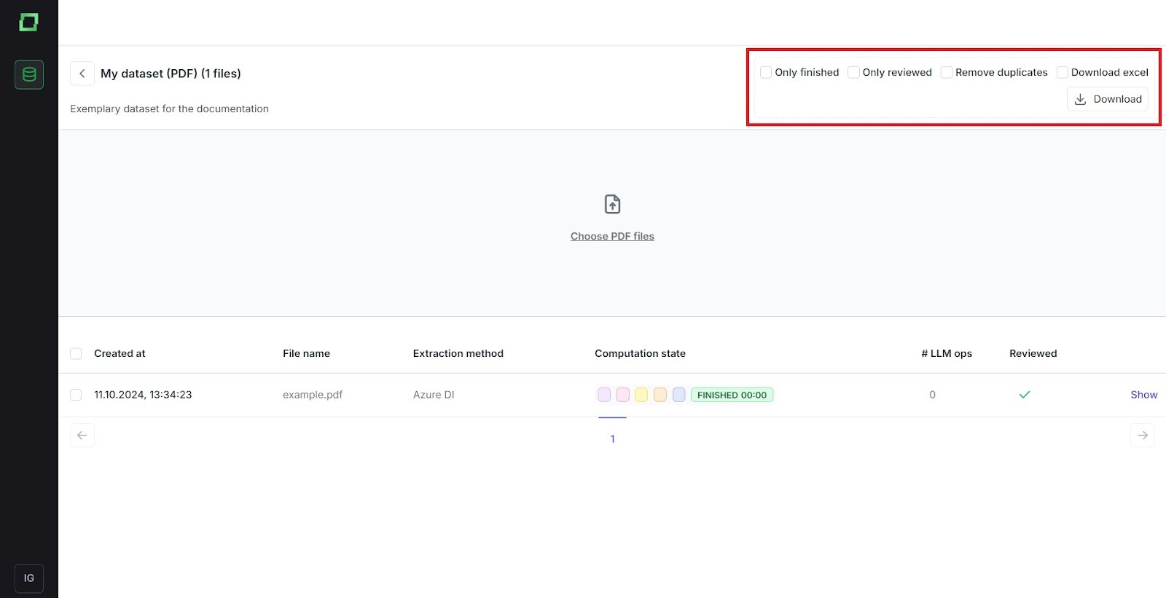Click the Choose PDF files link
This screenshot has width=1166, height=598.
(612, 236)
